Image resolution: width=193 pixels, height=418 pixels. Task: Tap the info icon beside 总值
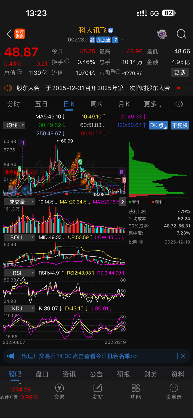(x=19, y=72)
